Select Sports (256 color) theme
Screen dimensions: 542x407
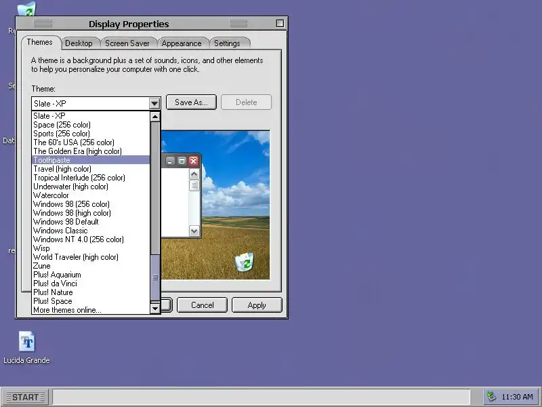click(x=91, y=134)
